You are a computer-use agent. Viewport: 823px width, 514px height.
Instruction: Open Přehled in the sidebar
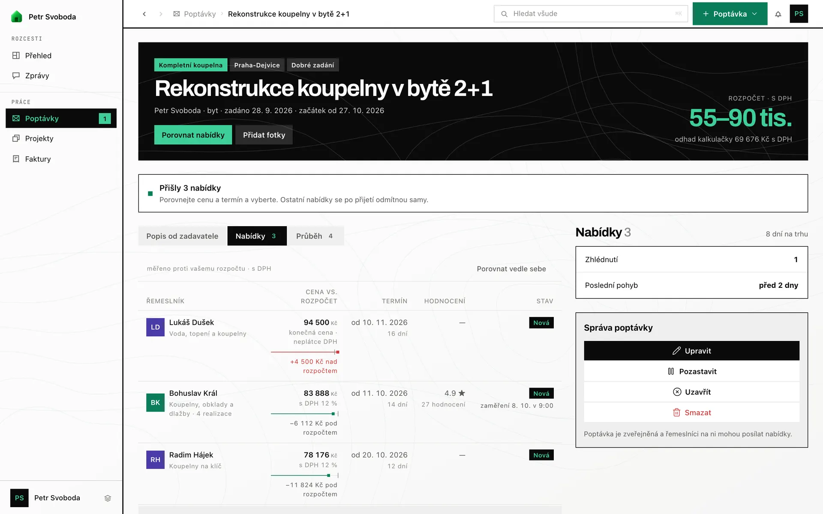61,56
